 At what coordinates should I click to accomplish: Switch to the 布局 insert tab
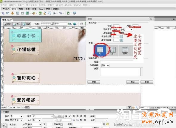click(x=21, y=9)
